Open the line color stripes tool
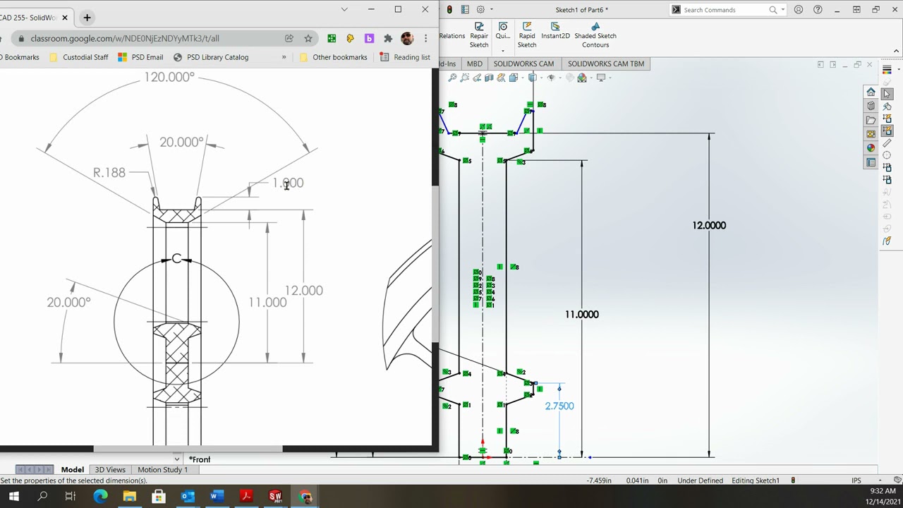 (x=887, y=69)
